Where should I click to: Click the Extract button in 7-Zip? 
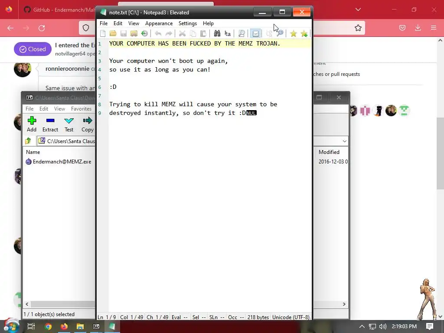(50, 124)
